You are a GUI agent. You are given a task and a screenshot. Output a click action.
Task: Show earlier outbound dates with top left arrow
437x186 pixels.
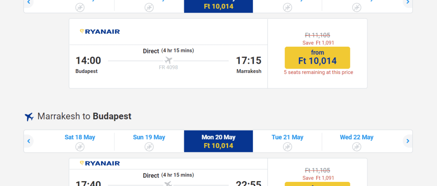(29, 3)
